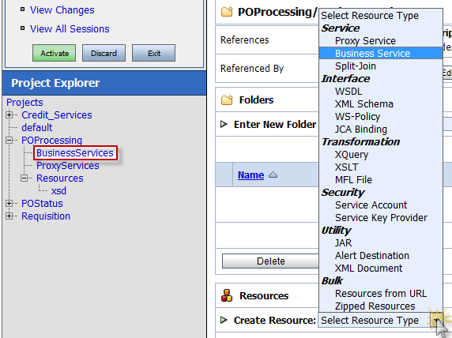The height and width of the screenshot is (338, 452).
Task: Collapse the Resources folder node
Action: click(24, 178)
